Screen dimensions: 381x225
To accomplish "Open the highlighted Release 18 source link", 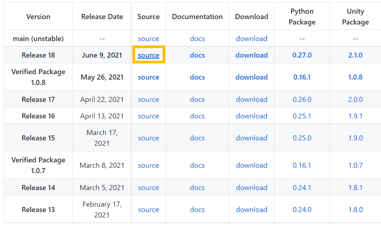I will (x=149, y=55).
